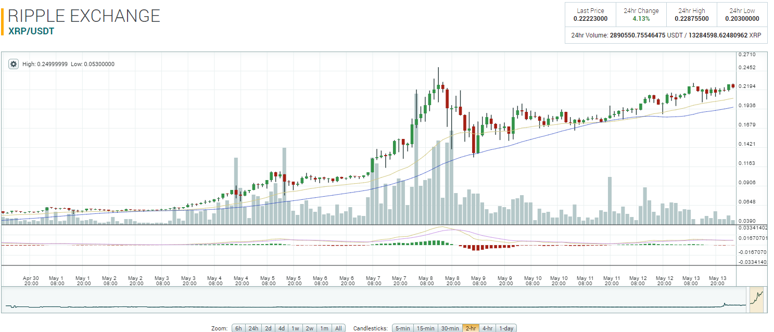
Task: Enable the 30-min candlestick view
Action: coord(449,328)
